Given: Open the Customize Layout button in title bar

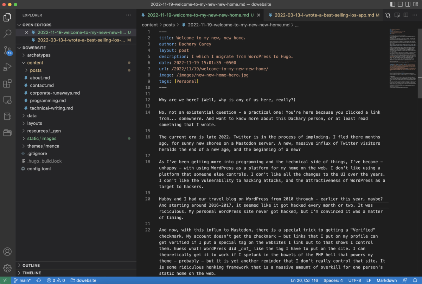Looking at the screenshot, I should click(416, 4).
